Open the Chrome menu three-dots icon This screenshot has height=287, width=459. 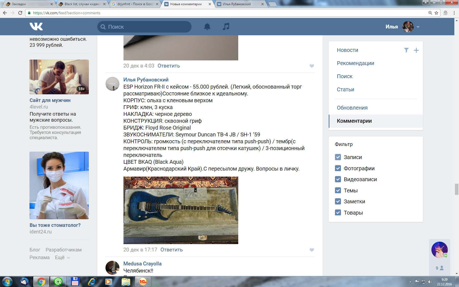tap(454, 13)
